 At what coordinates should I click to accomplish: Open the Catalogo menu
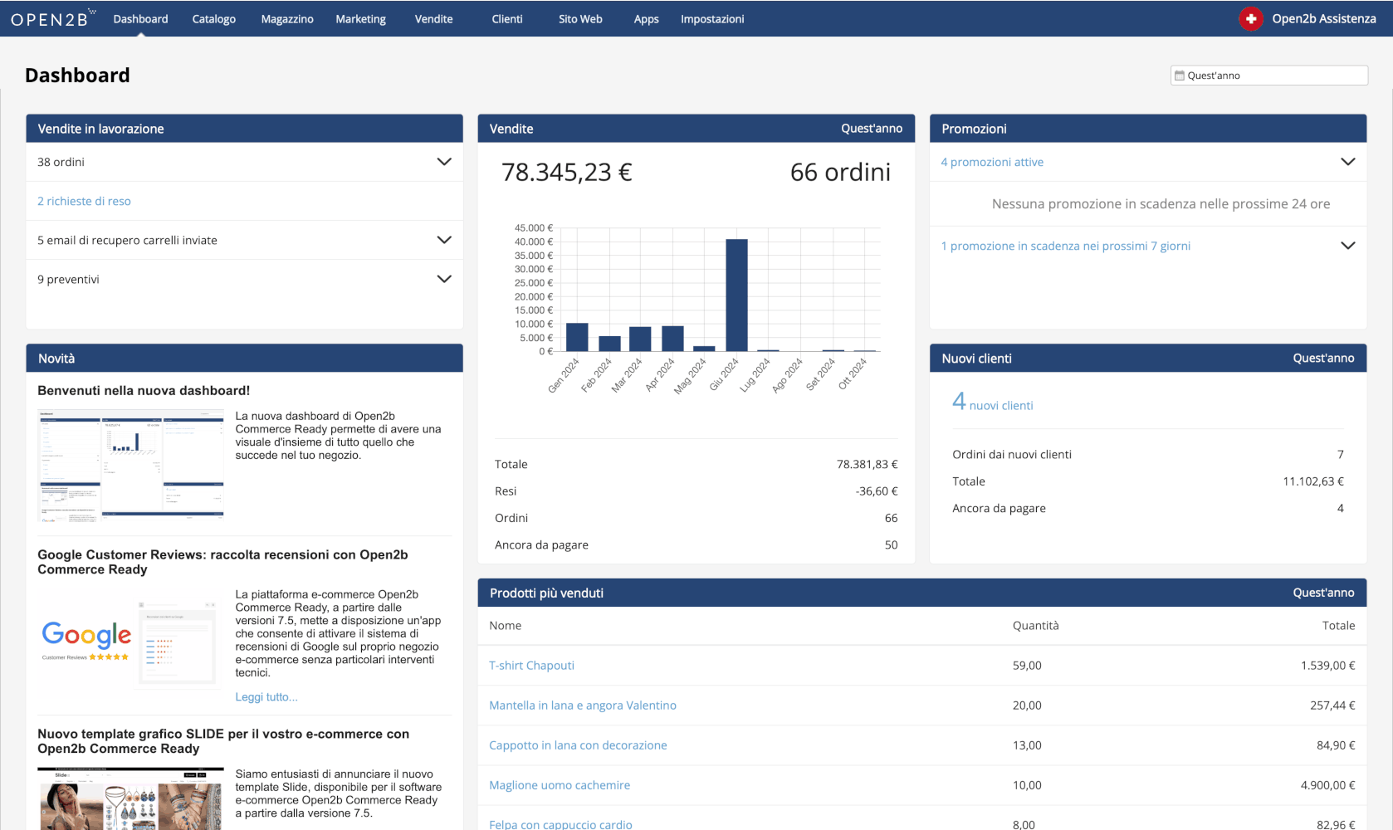point(214,19)
